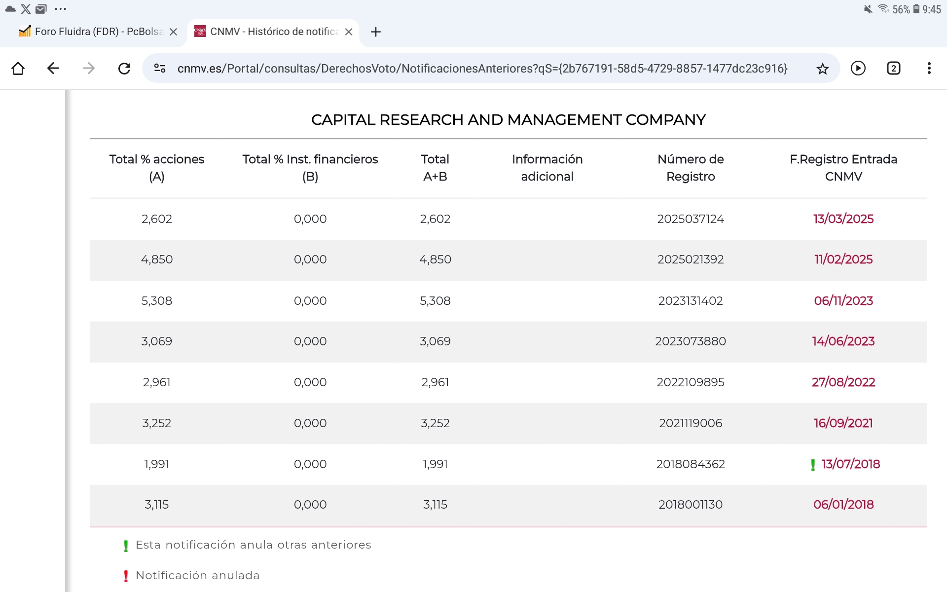
Task: Click the Capital Research and Management title
Action: tap(509, 119)
